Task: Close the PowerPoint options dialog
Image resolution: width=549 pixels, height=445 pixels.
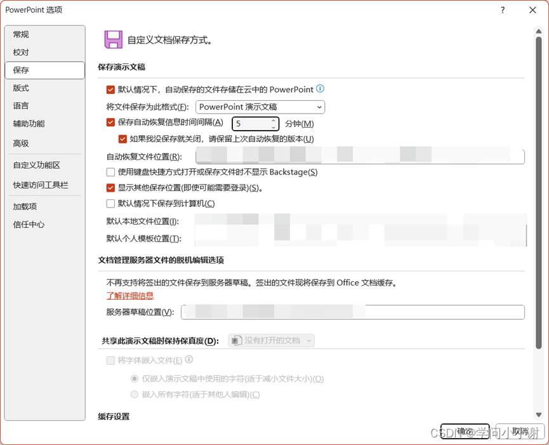Action: 532,10
